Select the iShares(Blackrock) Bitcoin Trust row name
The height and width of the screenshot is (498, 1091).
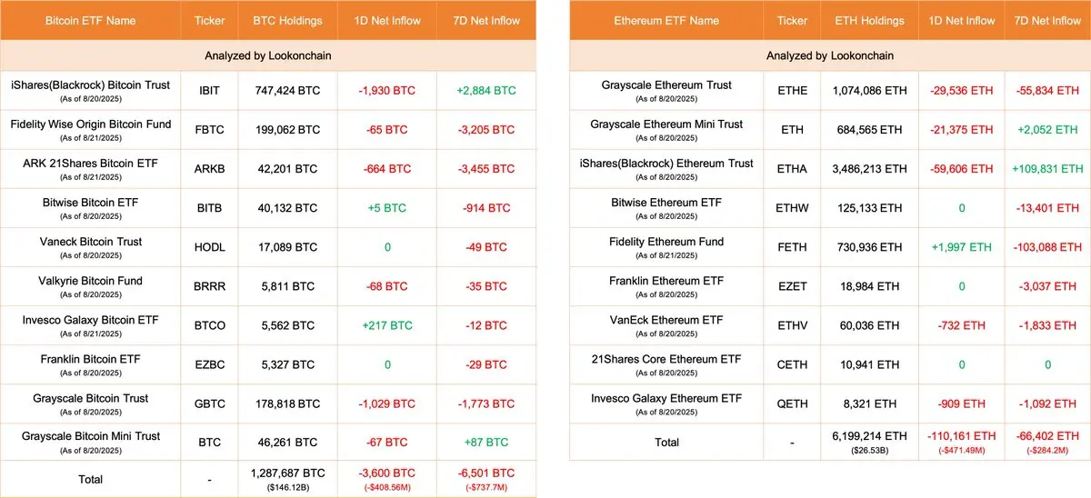coord(90,85)
